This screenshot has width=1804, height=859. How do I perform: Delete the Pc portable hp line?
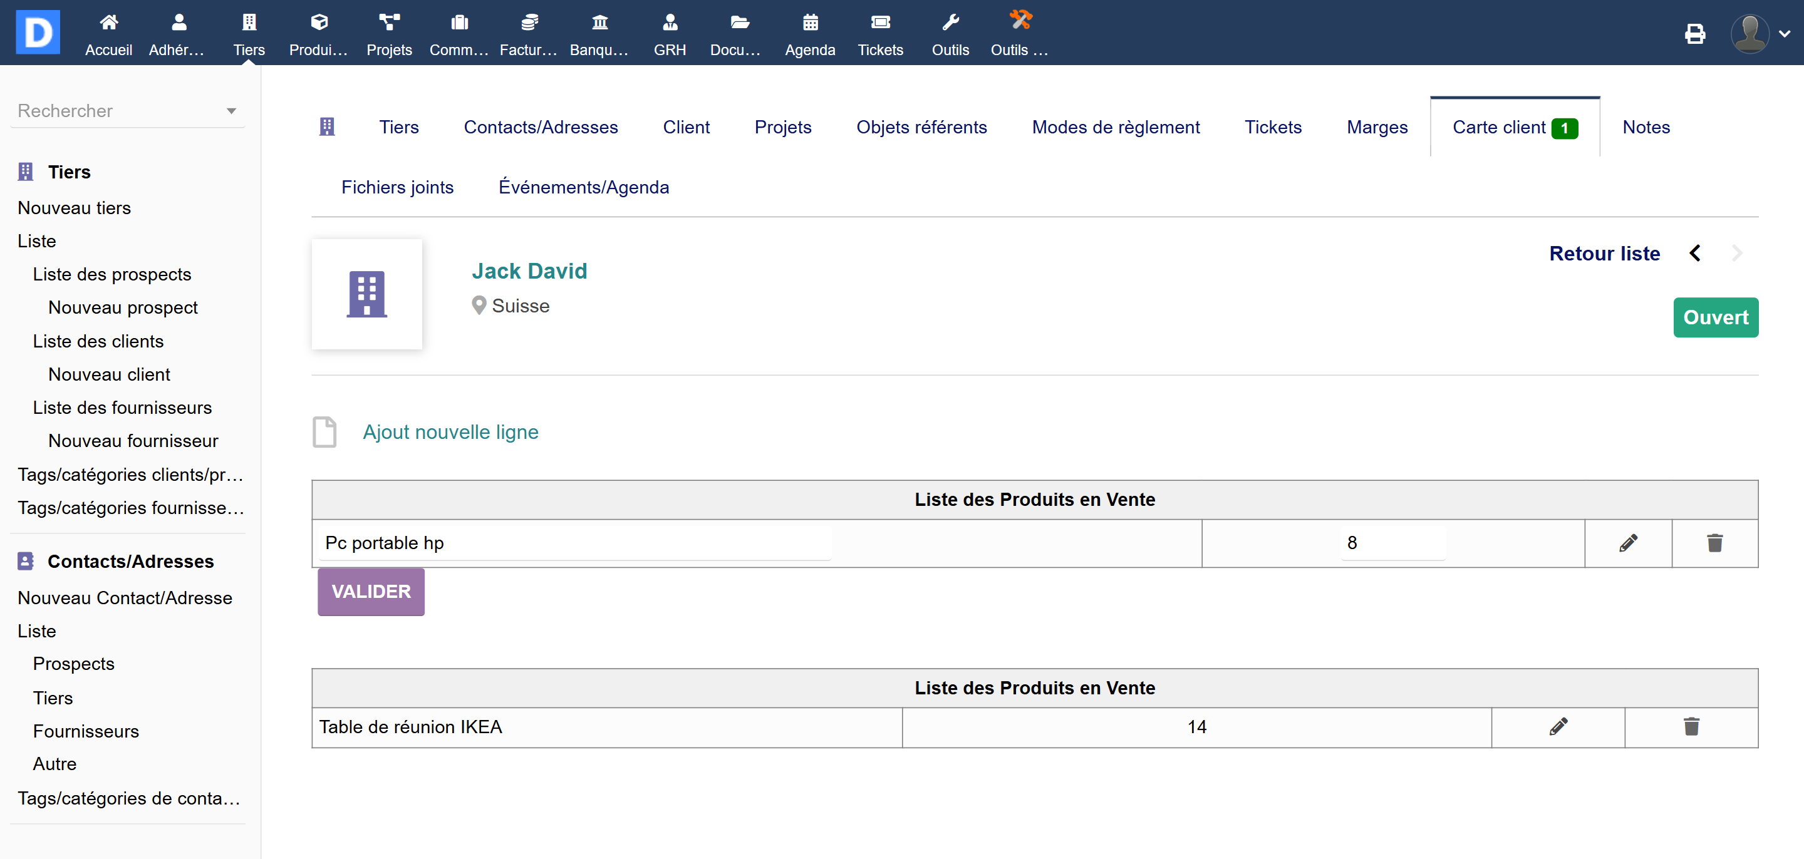pos(1714,543)
